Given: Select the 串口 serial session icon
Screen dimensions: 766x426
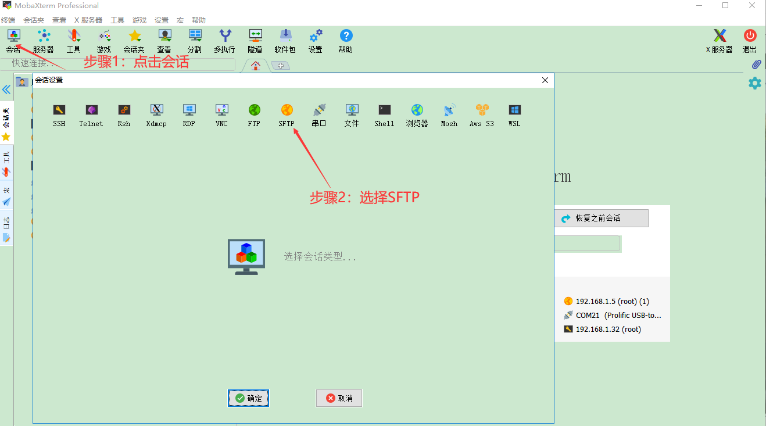Looking at the screenshot, I should pyautogui.click(x=319, y=114).
